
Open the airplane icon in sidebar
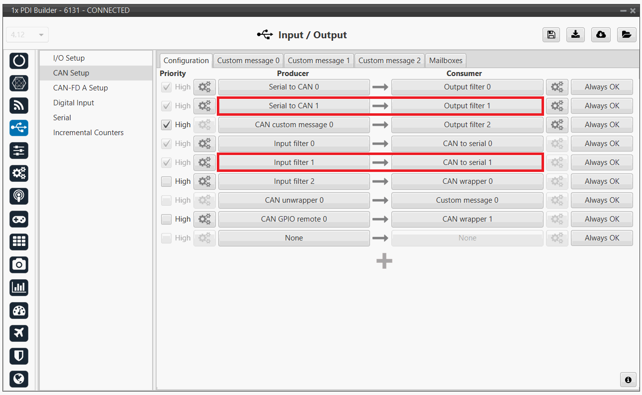click(19, 333)
